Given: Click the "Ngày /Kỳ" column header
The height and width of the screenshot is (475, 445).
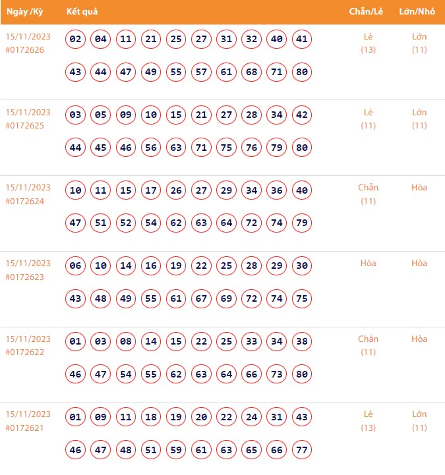Looking at the screenshot, I should point(25,13).
